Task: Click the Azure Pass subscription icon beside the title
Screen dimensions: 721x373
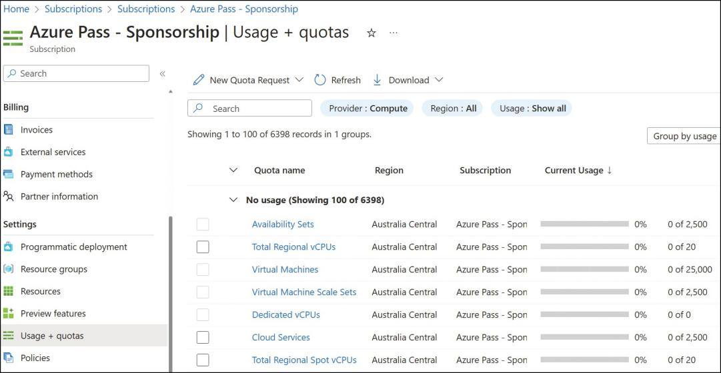Action: pos(13,38)
